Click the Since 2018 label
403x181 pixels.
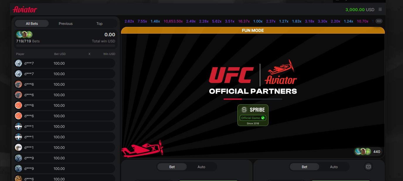(x=253, y=123)
